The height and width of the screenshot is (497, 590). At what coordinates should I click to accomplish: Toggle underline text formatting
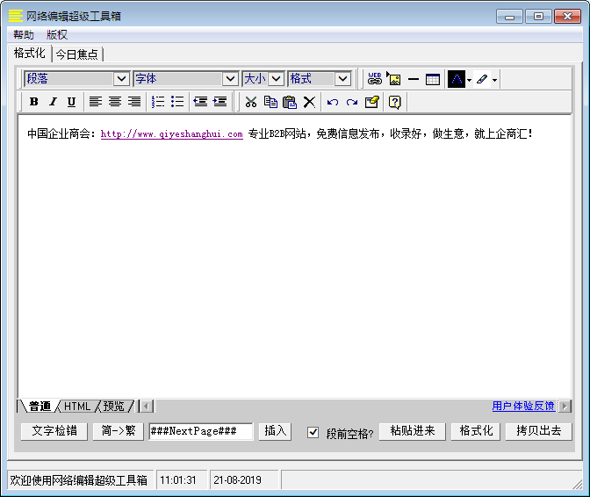point(71,102)
